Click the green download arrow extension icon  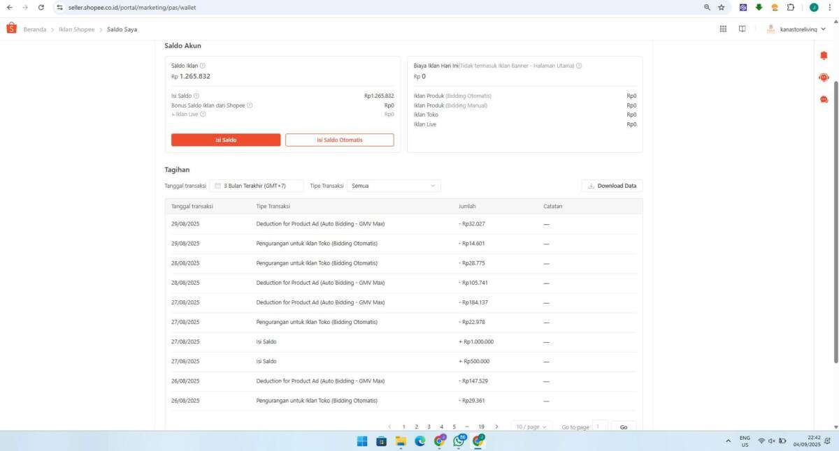pyautogui.click(x=759, y=7)
